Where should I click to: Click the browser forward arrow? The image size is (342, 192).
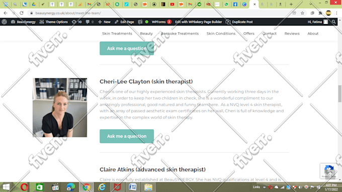point(14,13)
